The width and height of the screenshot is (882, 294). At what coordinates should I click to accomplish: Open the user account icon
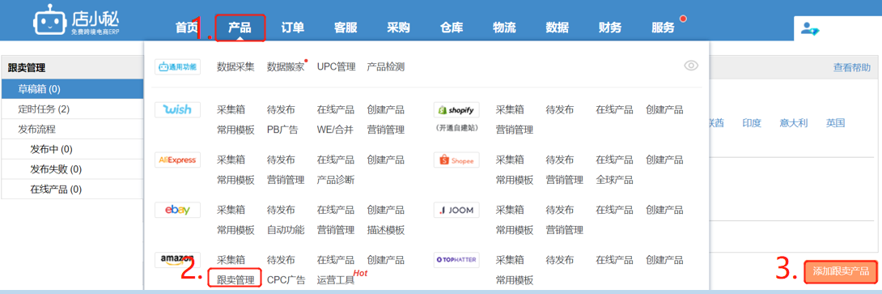point(810,28)
